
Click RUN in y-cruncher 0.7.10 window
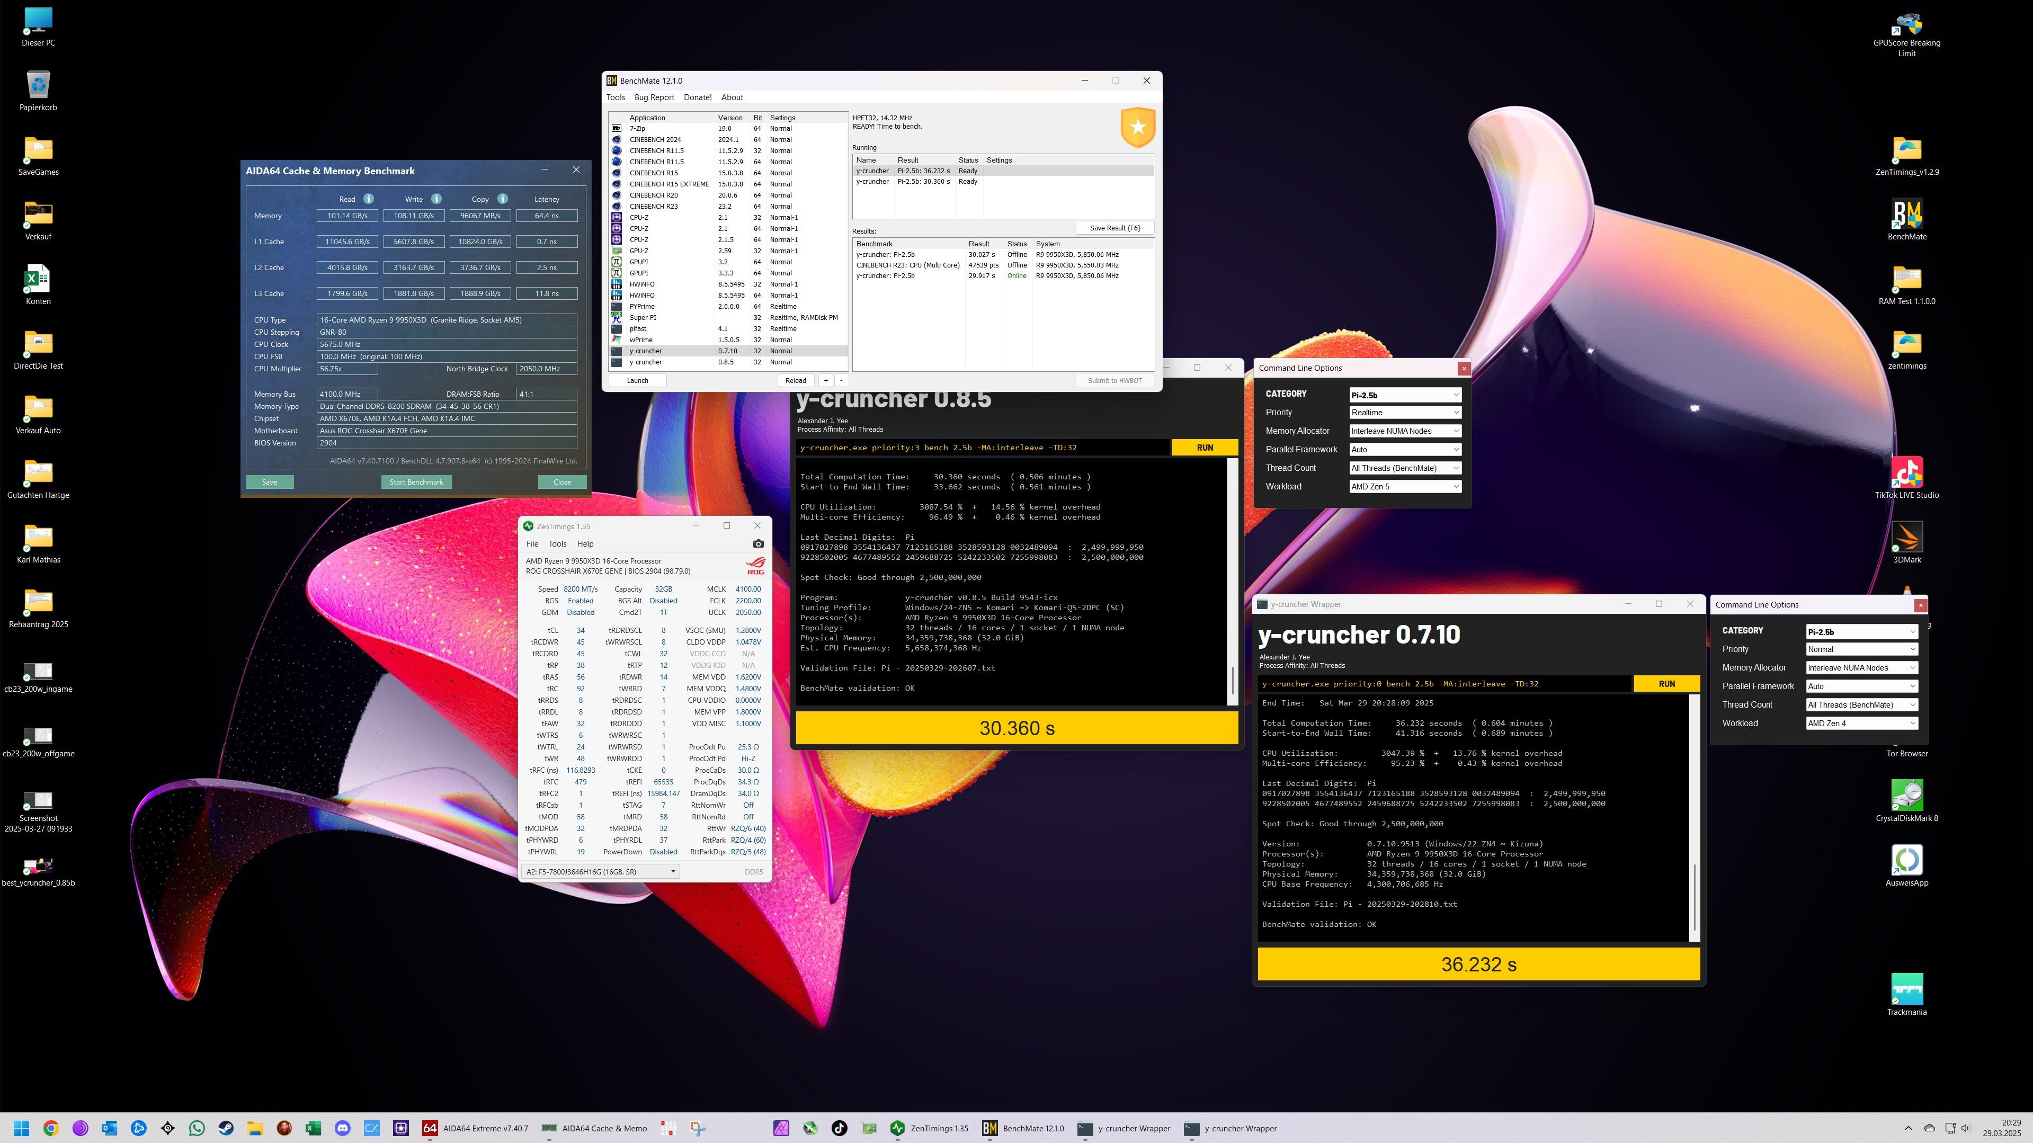tap(1666, 684)
